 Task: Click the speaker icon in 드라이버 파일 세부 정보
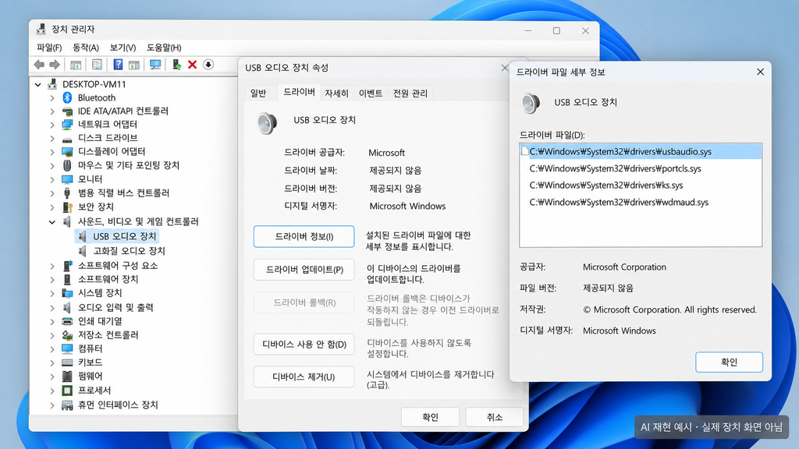(x=531, y=104)
